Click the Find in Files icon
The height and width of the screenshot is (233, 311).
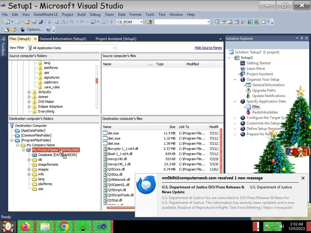[x=149, y=22]
